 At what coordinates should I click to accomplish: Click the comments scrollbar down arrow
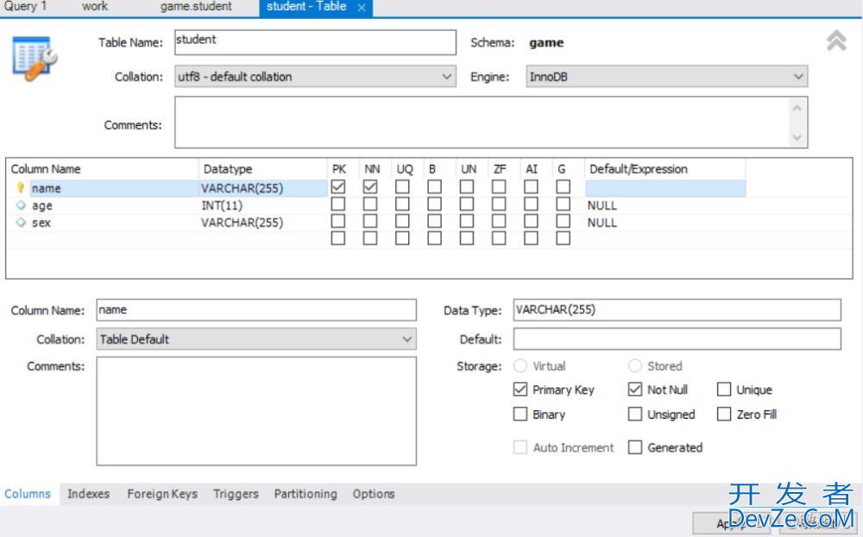point(797,137)
